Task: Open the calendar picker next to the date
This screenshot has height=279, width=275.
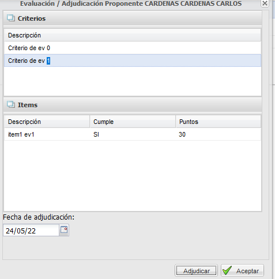Action: pos(64,230)
